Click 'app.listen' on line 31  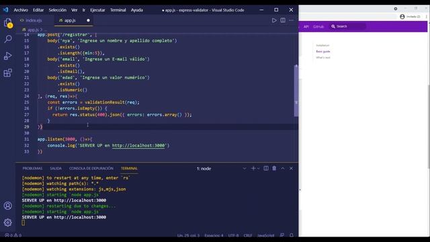point(50,139)
